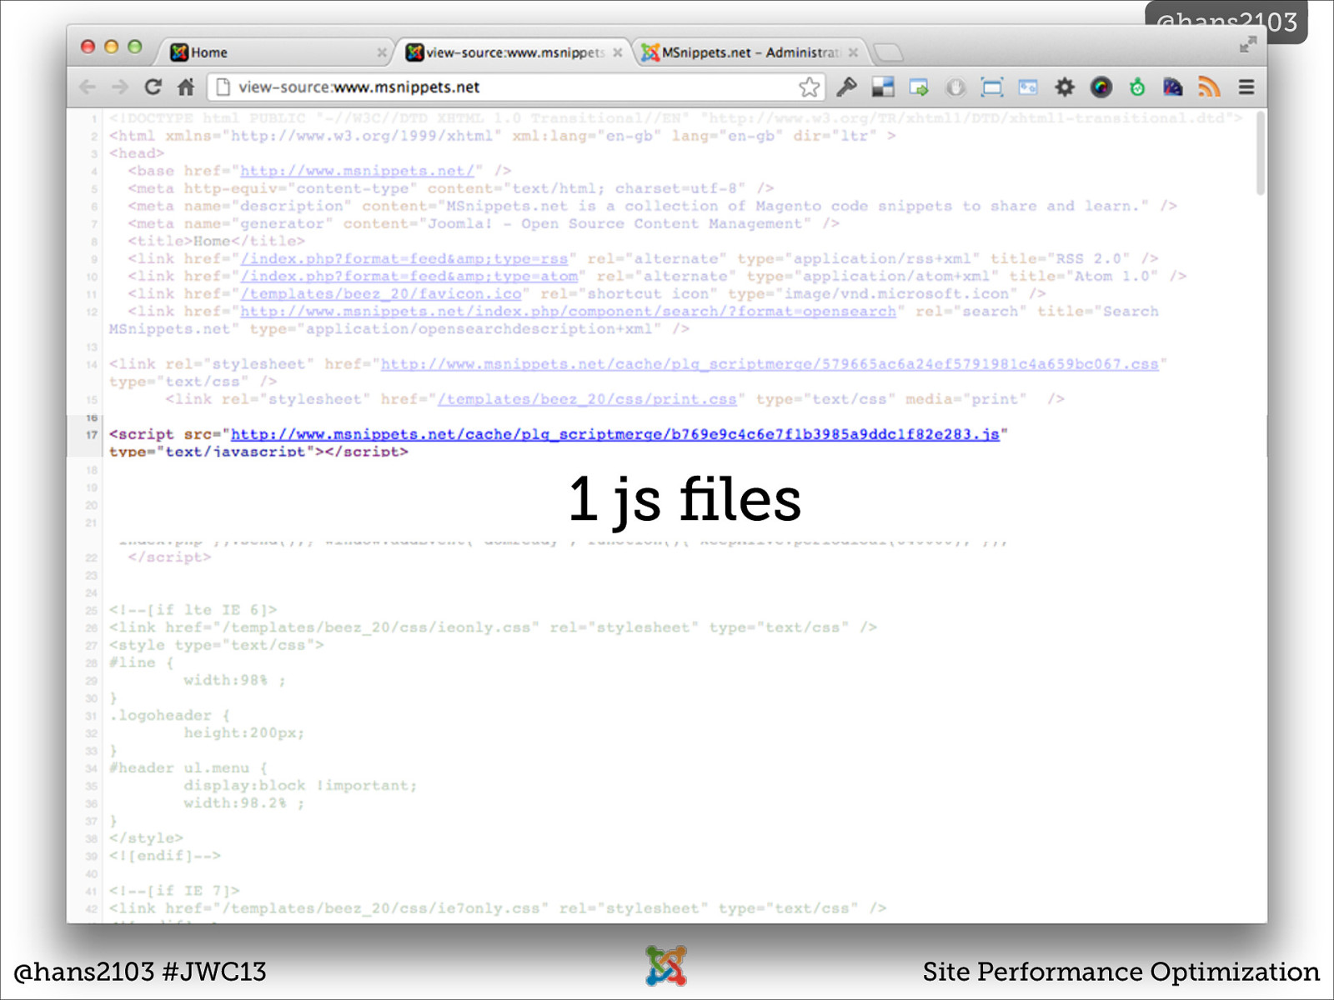This screenshot has height=1000, width=1334.
Task: Open the browser home page icon
Action: (186, 87)
